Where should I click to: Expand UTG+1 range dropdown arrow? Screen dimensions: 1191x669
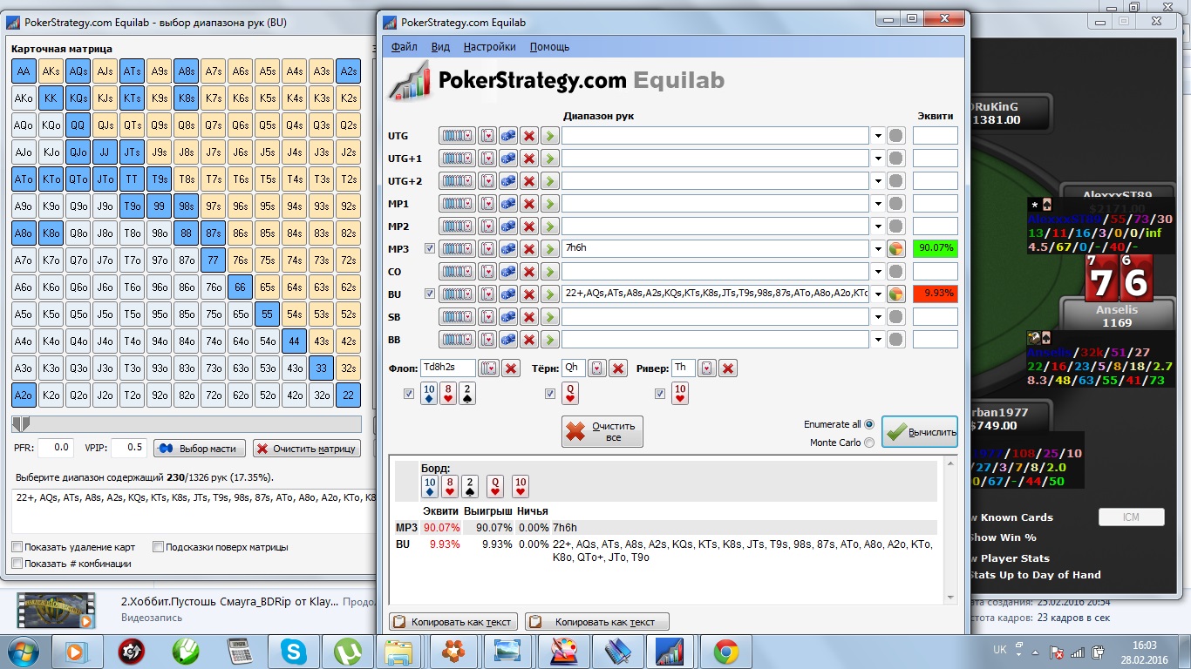(x=876, y=158)
